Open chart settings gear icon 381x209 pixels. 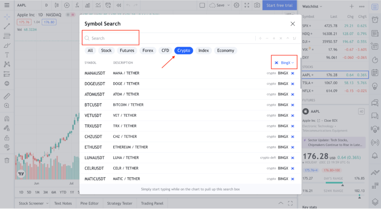236,5
